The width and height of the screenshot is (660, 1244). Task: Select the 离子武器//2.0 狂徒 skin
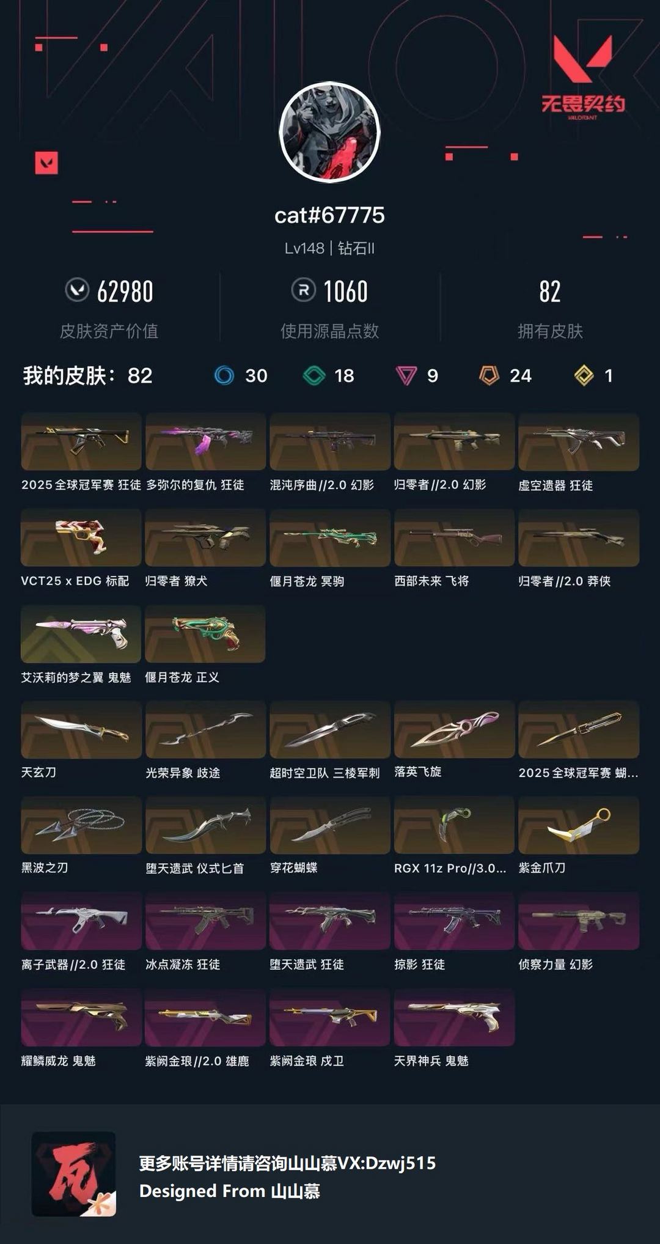(81, 921)
